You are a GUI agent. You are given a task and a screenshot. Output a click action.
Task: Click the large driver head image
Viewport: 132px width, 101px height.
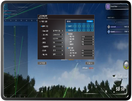pos(118,83)
